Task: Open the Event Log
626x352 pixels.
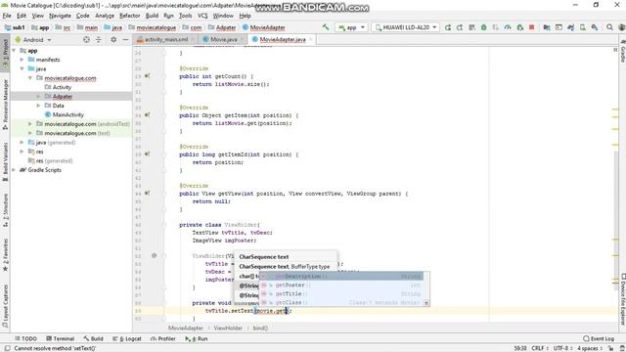Action: (x=599, y=338)
